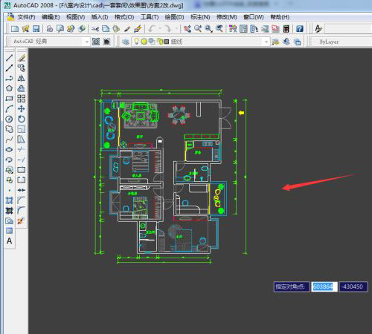Image resolution: width=372 pixels, height=334 pixels.
Task: Choose the Move modify tool
Action: tap(22, 109)
